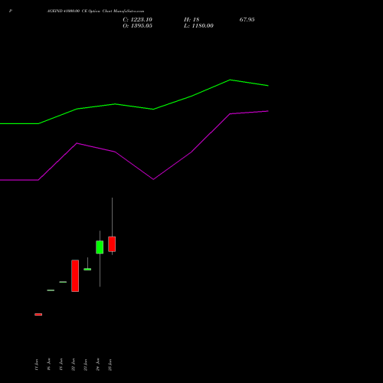The image size is (383, 383).
Task: Click the '24 Jun' date label on the axis
Action: [97, 365]
